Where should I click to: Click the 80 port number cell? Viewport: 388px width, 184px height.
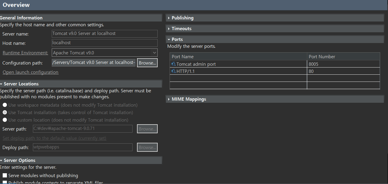click(343, 71)
